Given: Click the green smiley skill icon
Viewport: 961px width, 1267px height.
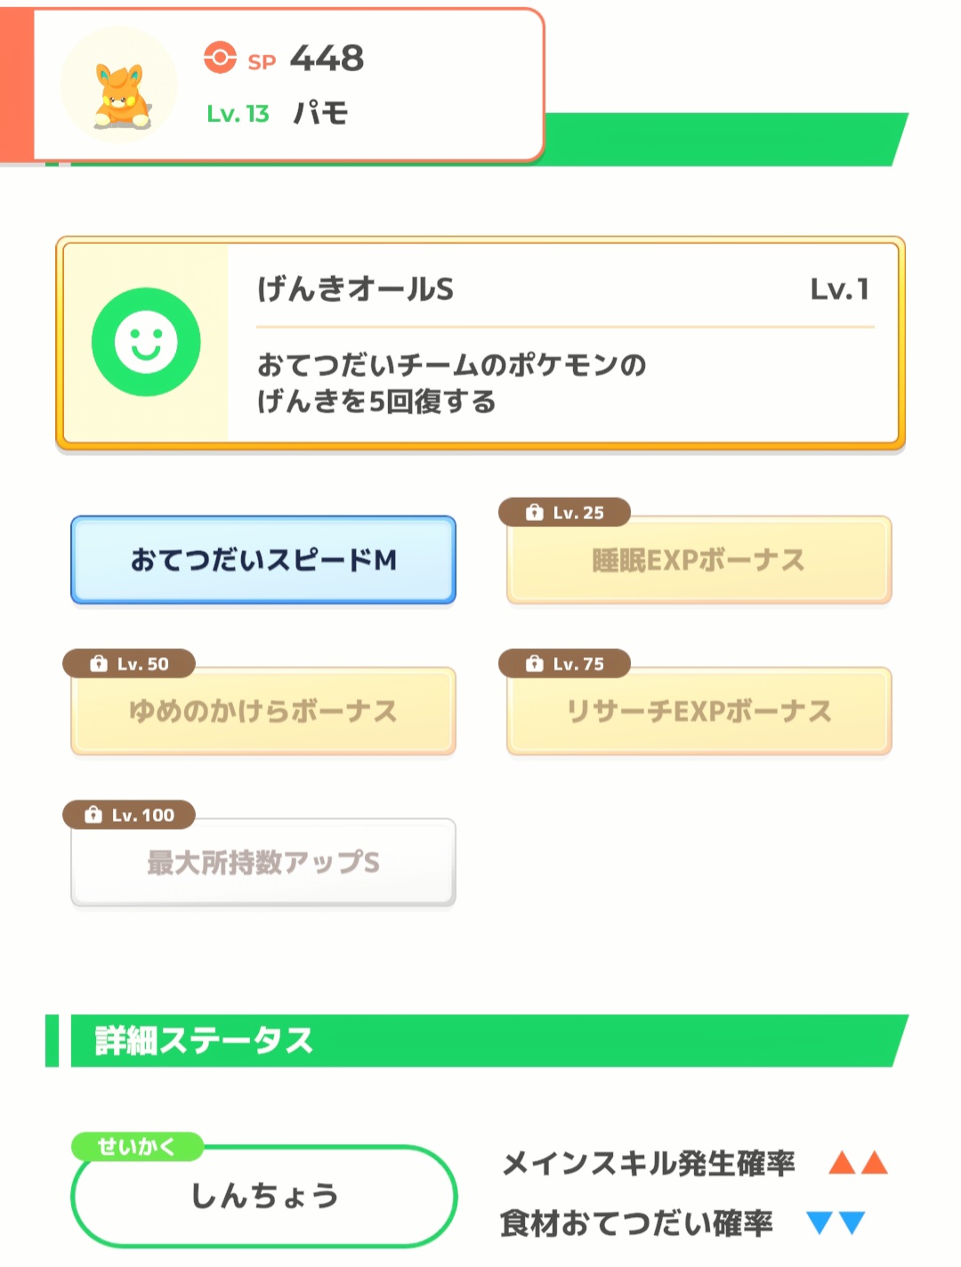Looking at the screenshot, I should (x=146, y=342).
